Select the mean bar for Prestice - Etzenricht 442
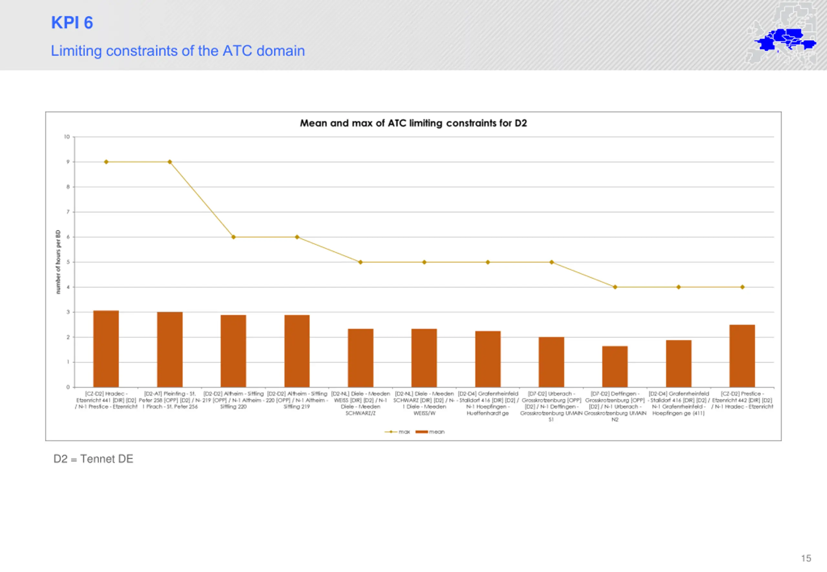Image resolution: width=827 pixels, height=572 pixels. tap(742, 356)
